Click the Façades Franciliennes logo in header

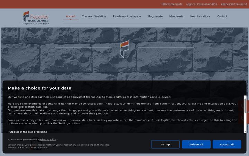pos(36,18)
